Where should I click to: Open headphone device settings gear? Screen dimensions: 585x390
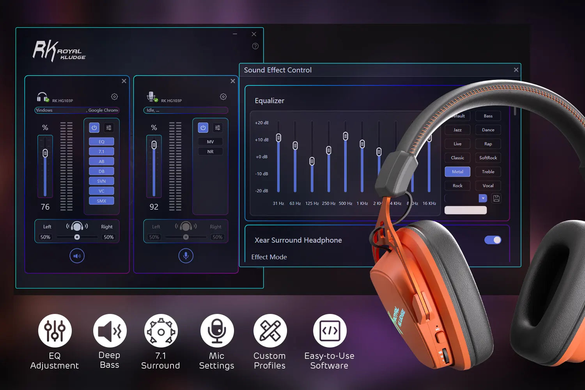[114, 96]
